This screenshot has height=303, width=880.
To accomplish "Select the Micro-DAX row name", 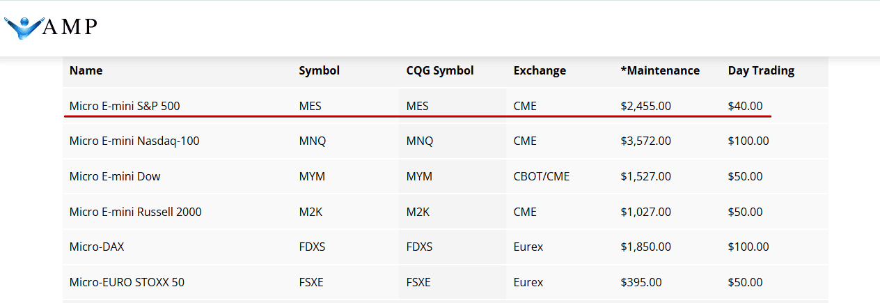I will point(97,247).
